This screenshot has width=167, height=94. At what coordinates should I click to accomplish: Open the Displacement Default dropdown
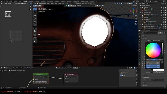(x=157, y=80)
